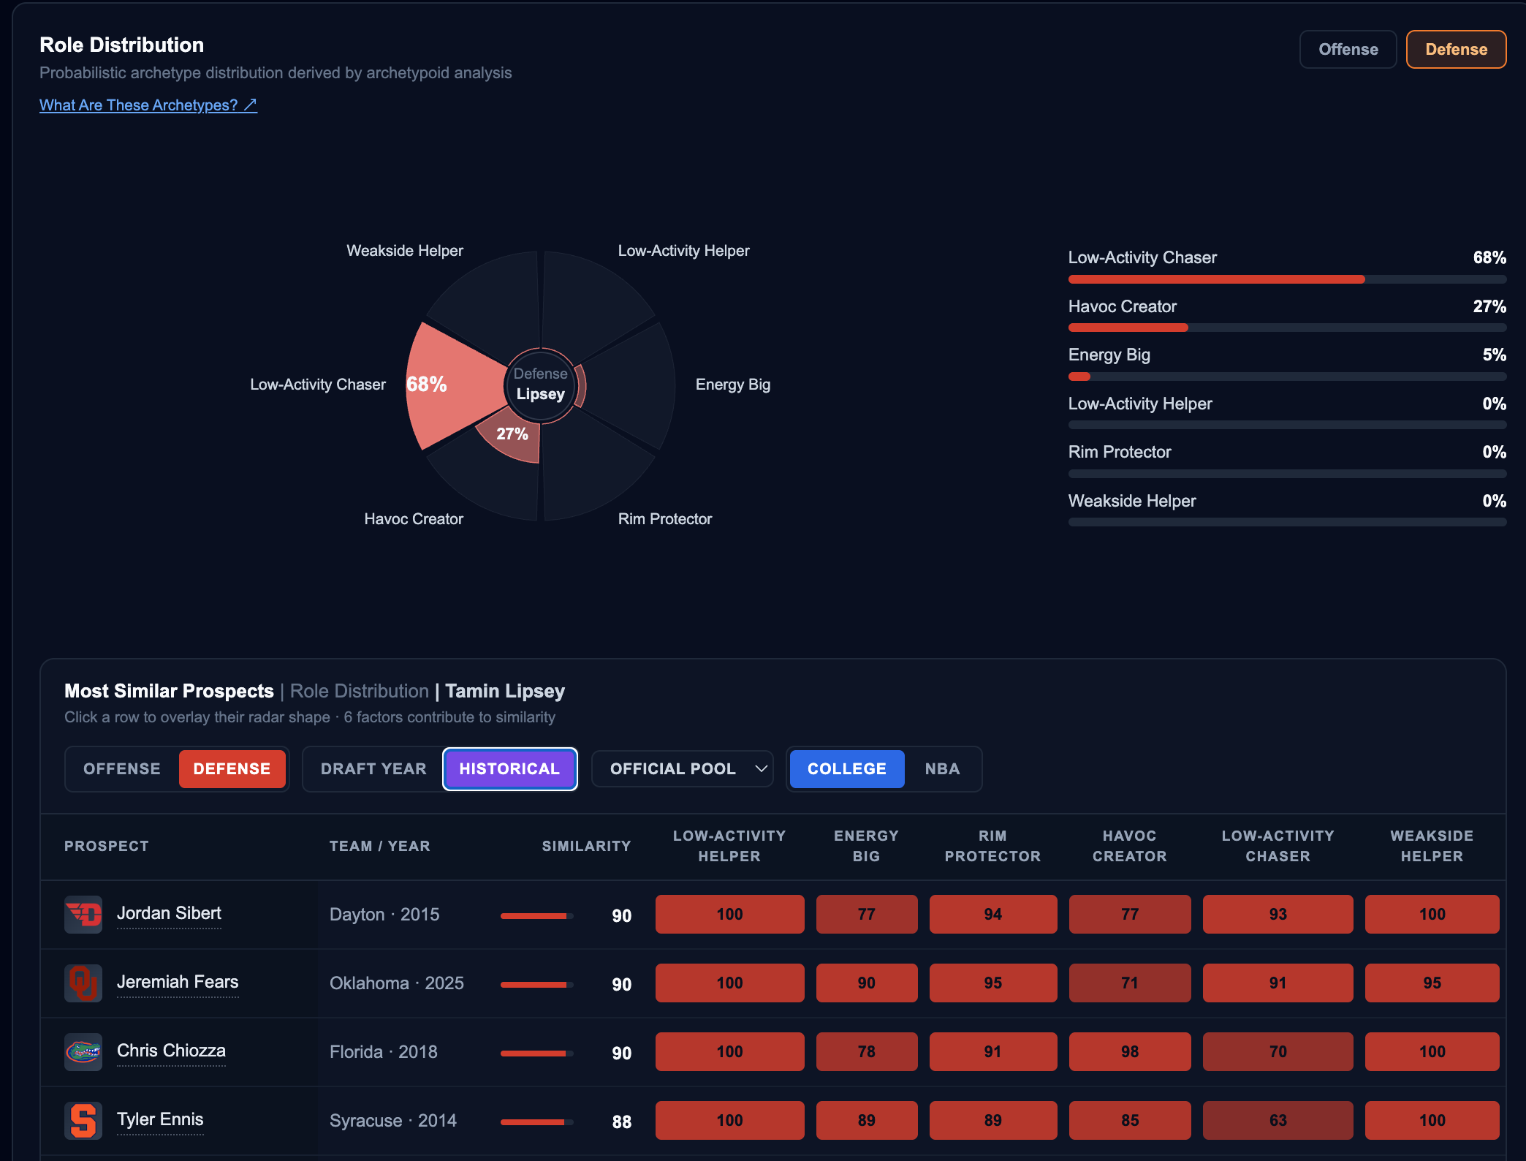The height and width of the screenshot is (1161, 1526).
Task: Open Jeremiah Fears prospect link
Action: click(x=178, y=982)
